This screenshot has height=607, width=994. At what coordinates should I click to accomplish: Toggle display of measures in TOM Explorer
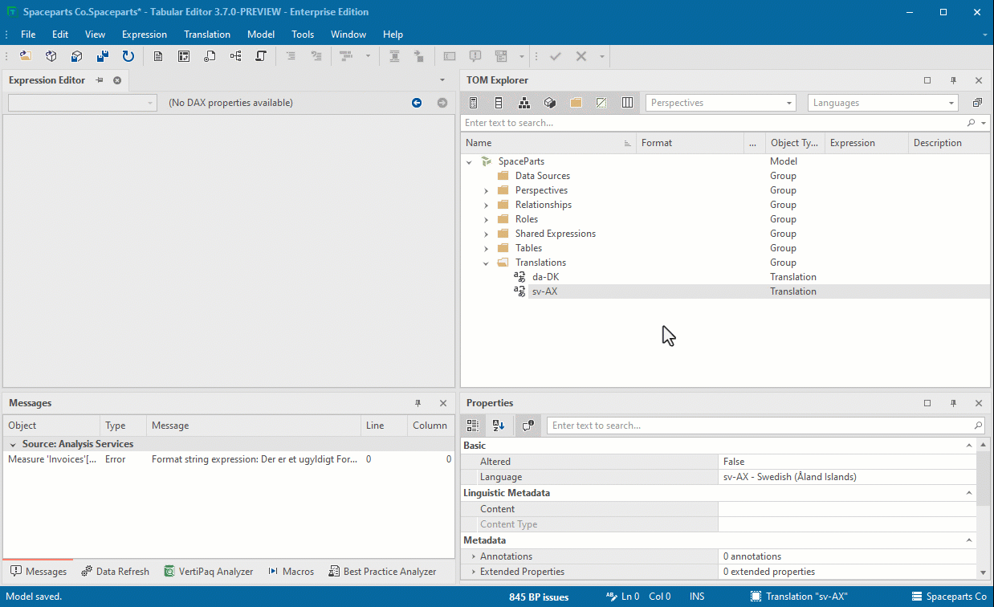[x=473, y=103]
